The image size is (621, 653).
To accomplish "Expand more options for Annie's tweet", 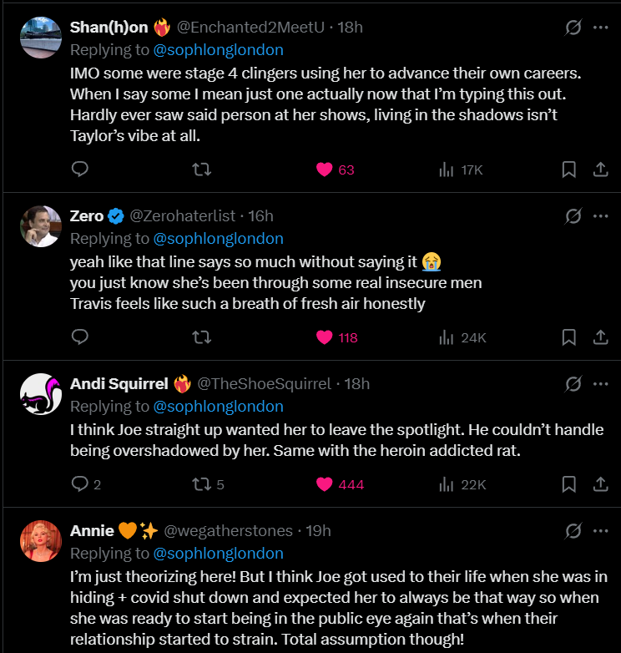I will pos(600,530).
